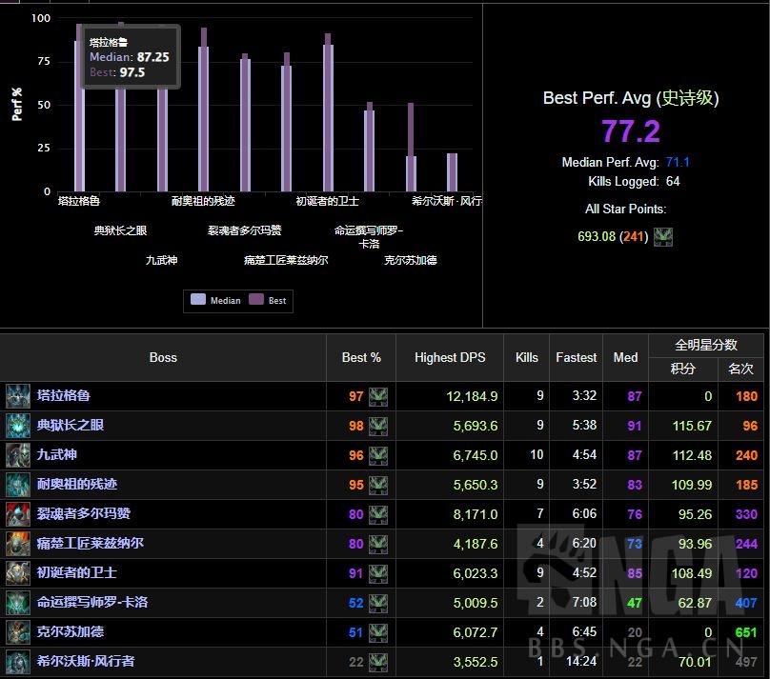Sort table by Kills column header
770x679 pixels.
click(x=527, y=357)
